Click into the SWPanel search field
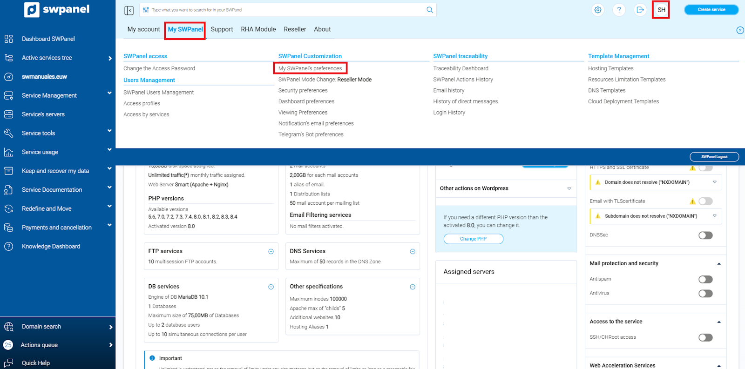The height and width of the screenshot is (369, 745). point(284,10)
